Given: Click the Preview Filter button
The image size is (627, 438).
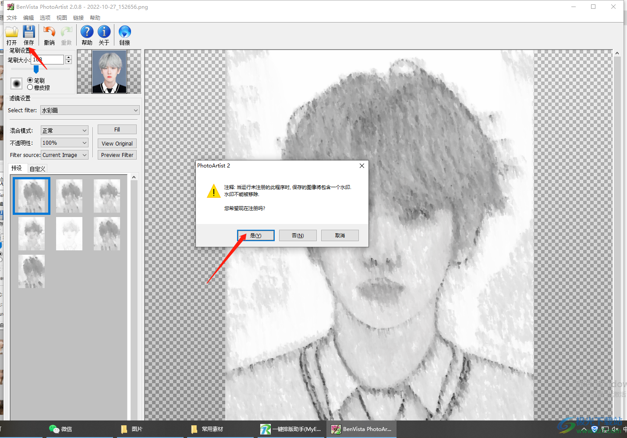Looking at the screenshot, I should tap(117, 155).
